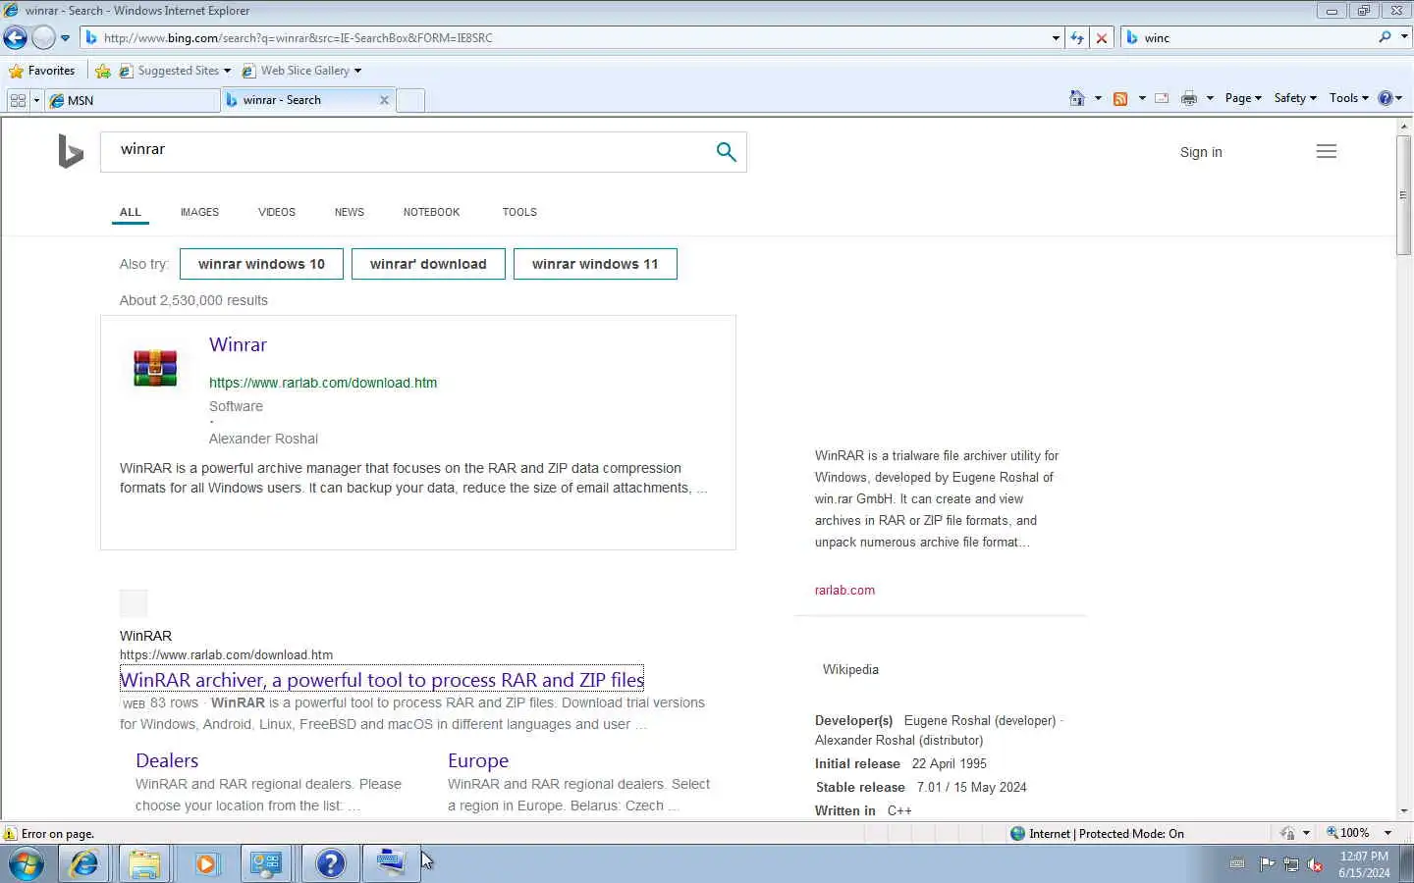The image size is (1414, 883).
Task: Select the VIDEOS search tab
Action: pyautogui.click(x=277, y=212)
